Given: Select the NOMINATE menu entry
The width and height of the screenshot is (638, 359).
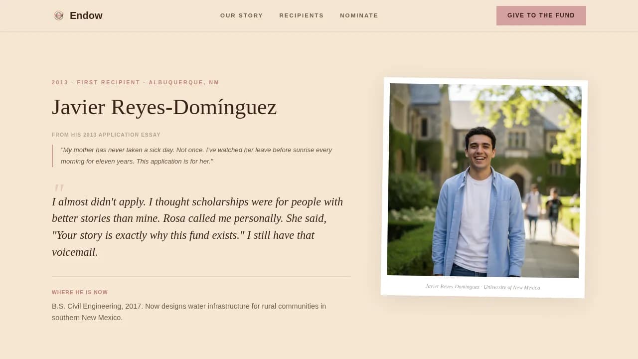Looking at the screenshot, I should (x=359, y=15).
